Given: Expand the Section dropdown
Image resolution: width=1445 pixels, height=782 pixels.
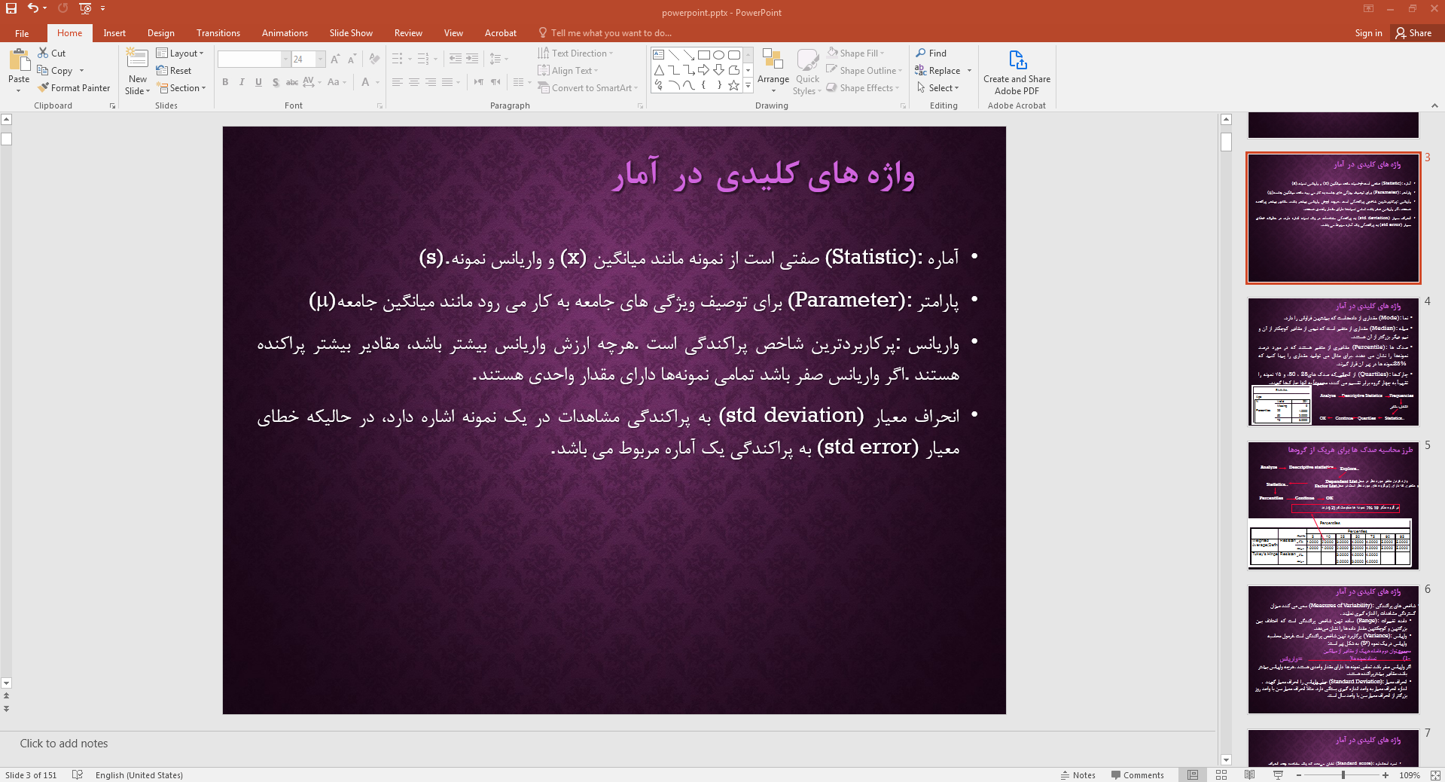Looking at the screenshot, I should click(181, 87).
